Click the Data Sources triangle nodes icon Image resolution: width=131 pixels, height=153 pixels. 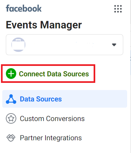pos(11,99)
